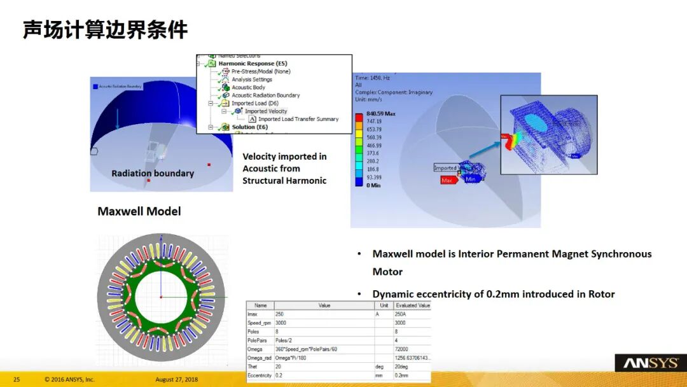Image resolution: width=687 pixels, height=387 pixels.
Task: Click legend value 560.39
Action: pos(374,137)
